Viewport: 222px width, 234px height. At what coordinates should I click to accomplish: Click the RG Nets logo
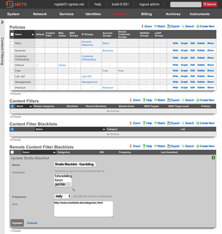point(16,4)
